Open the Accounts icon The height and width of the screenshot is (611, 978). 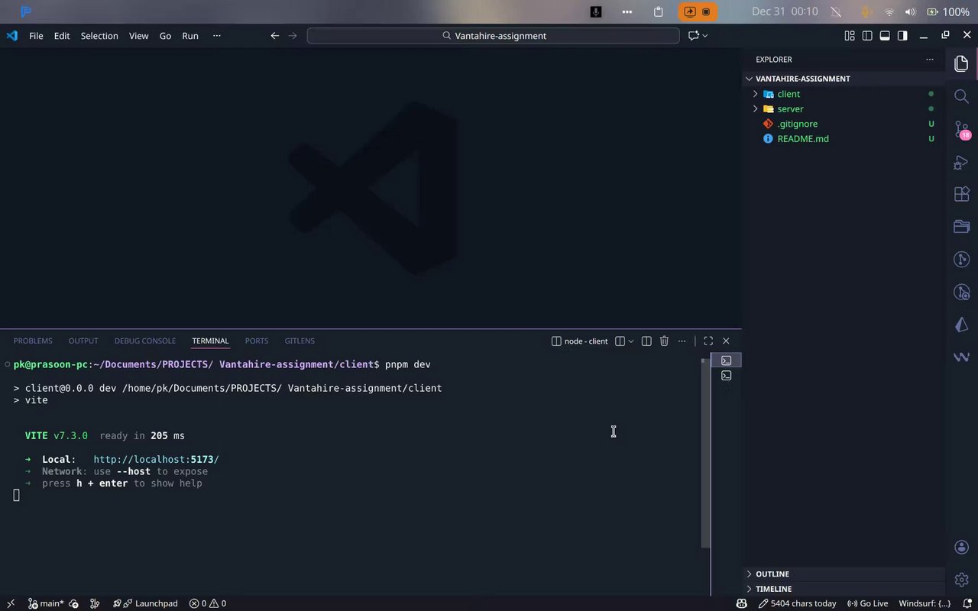pyautogui.click(x=961, y=548)
